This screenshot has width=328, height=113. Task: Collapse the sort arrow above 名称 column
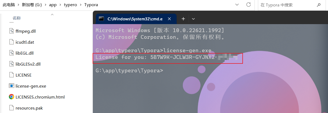[52, 14]
